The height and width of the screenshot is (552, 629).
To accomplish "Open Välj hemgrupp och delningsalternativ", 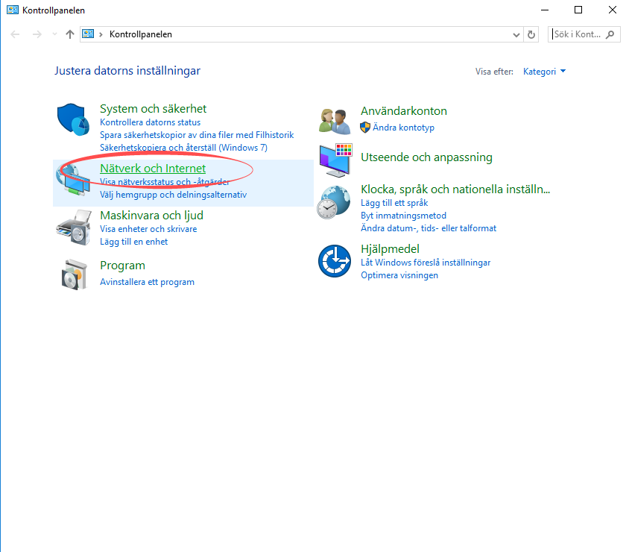I will pyautogui.click(x=174, y=195).
